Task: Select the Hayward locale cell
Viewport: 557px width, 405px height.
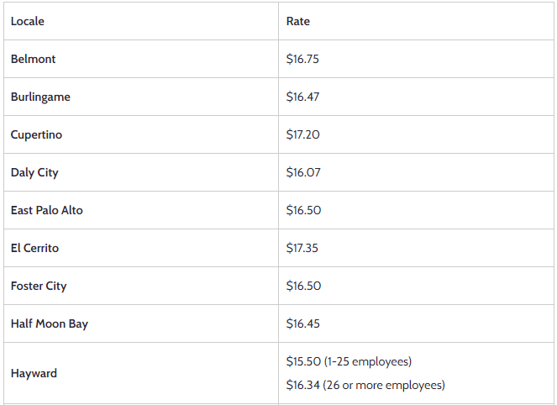Action: [34, 373]
